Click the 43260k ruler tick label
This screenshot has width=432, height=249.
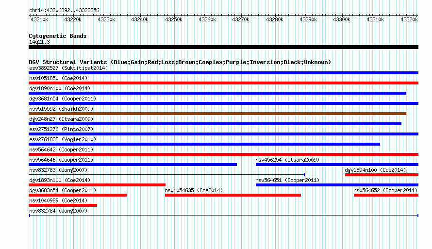click(207, 19)
